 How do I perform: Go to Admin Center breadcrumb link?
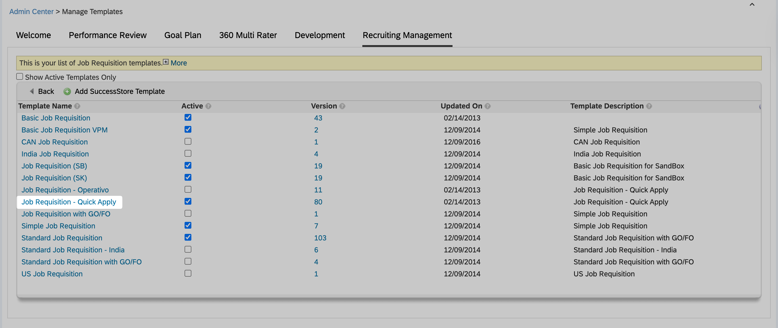(31, 11)
